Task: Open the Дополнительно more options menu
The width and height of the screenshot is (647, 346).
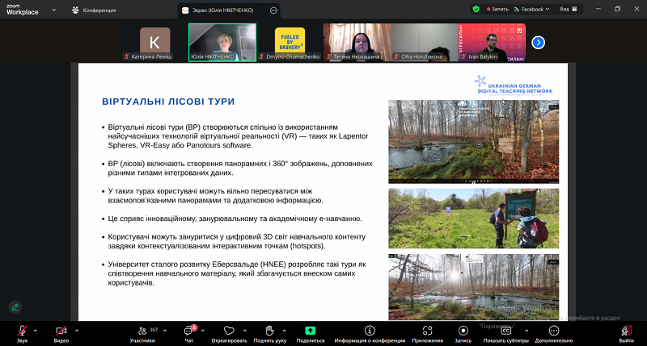Action: tap(553, 331)
